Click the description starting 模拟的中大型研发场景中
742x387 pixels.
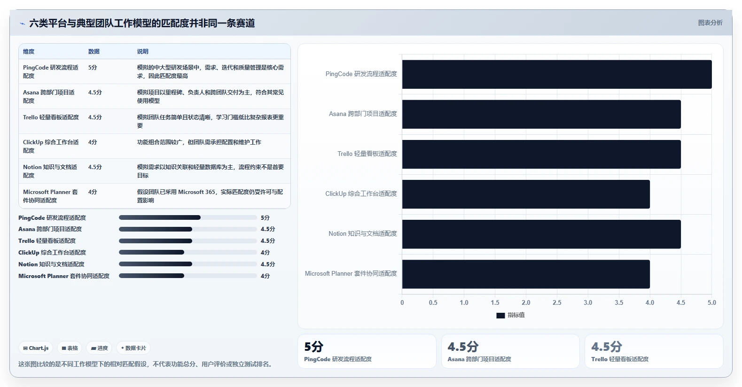(x=211, y=71)
